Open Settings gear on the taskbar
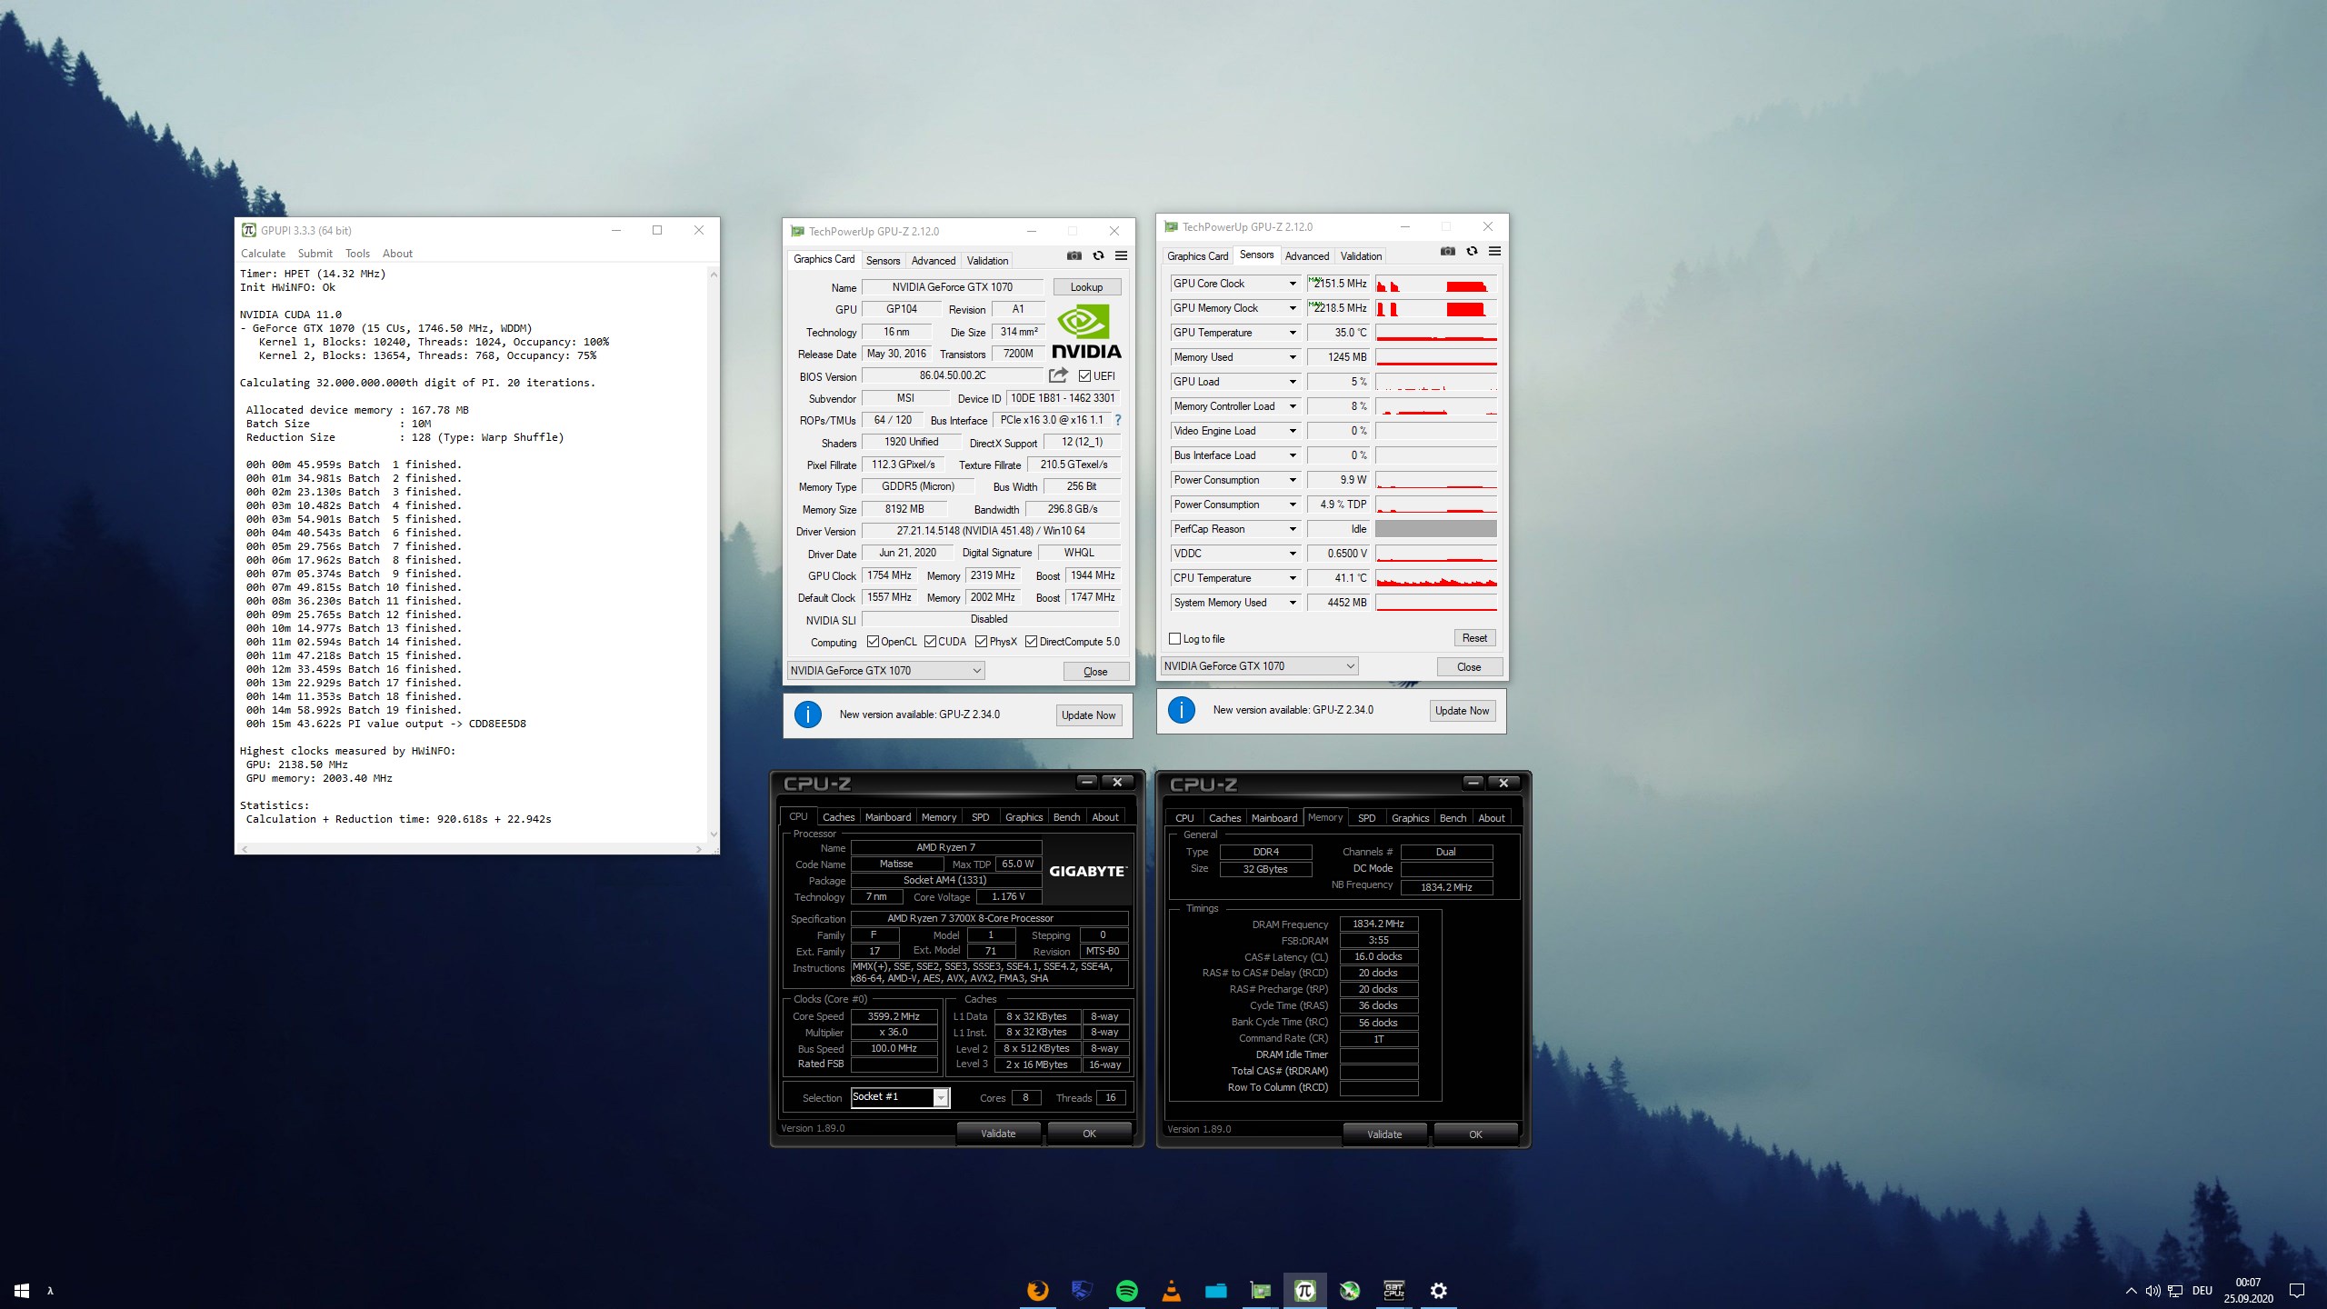The width and height of the screenshot is (2327, 1309). click(1439, 1290)
